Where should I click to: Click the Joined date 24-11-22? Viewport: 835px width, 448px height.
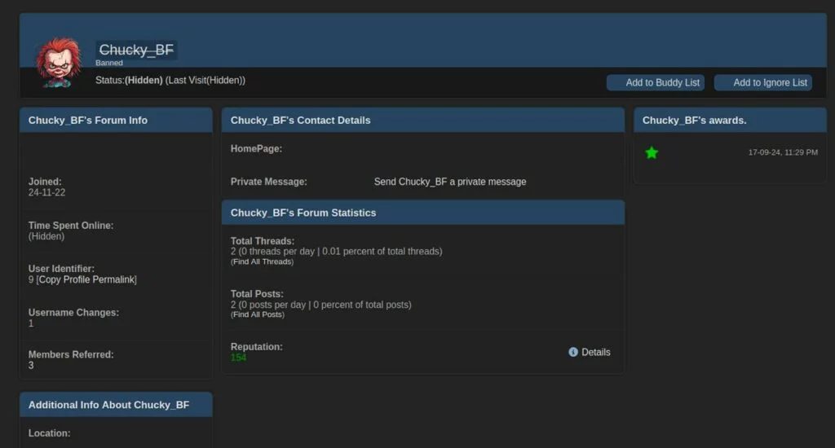(x=46, y=193)
